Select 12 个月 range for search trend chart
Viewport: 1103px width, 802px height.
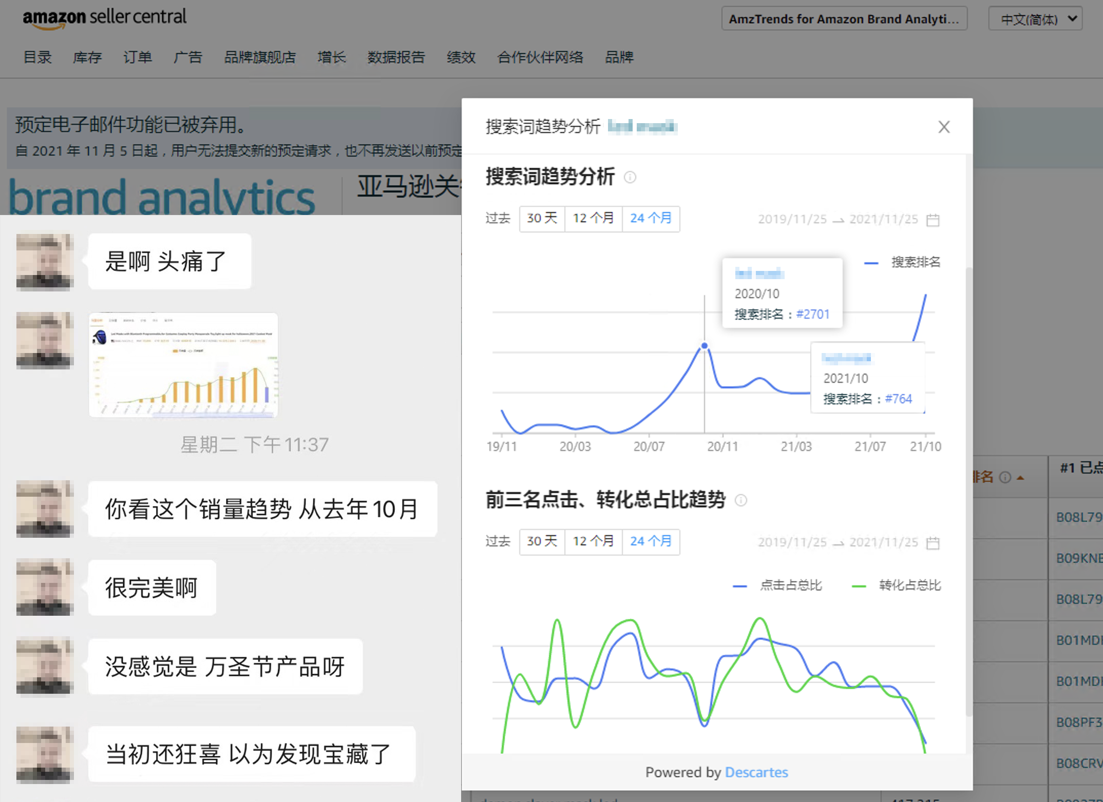point(593,219)
